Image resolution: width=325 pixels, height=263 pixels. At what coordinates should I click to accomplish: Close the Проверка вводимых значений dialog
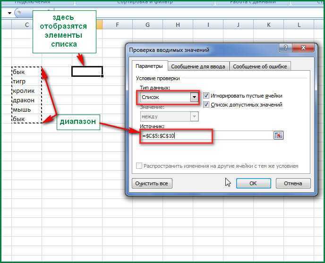(303, 48)
